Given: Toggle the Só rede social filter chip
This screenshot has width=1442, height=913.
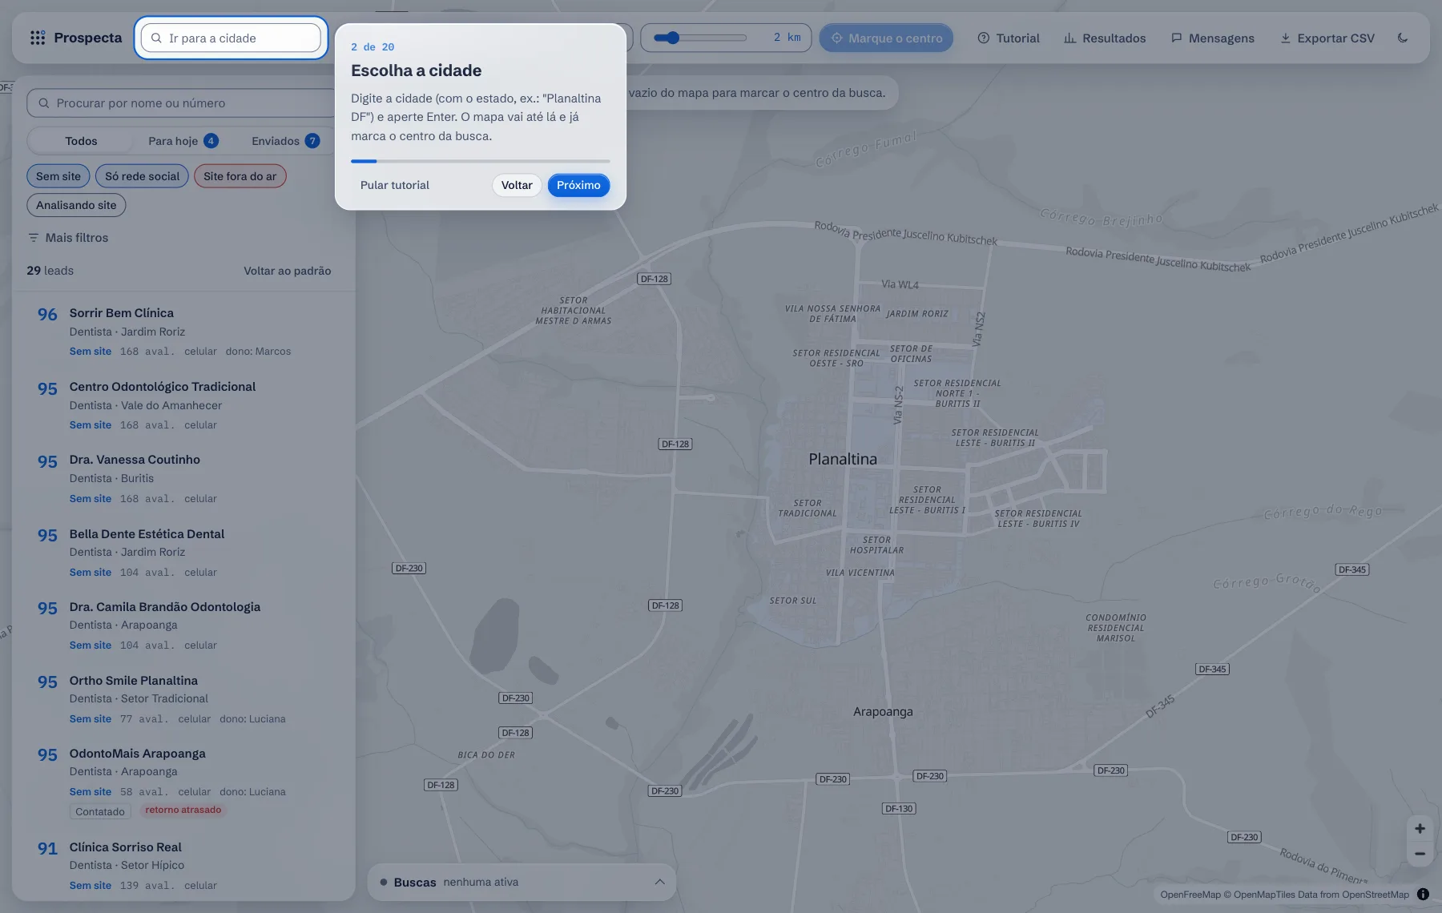Looking at the screenshot, I should click(142, 176).
